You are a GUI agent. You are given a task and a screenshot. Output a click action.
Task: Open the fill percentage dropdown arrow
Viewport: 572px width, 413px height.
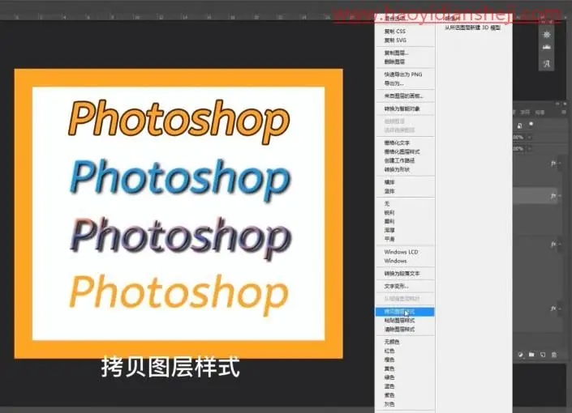point(529,148)
